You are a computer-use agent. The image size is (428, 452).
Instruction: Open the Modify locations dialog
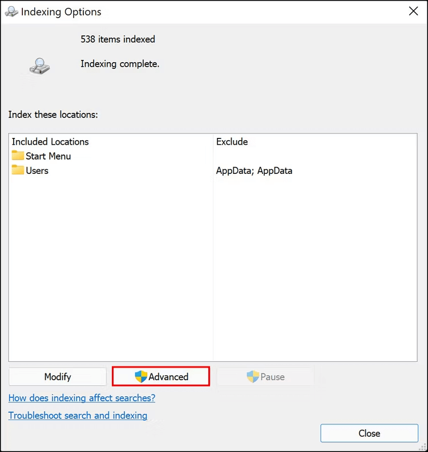click(x=58, y=376)
